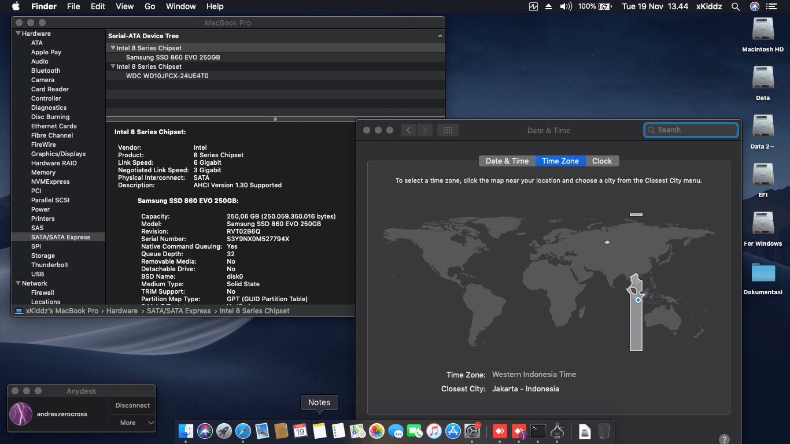Launch Terminal from the dock

click(x=538, y=431)
